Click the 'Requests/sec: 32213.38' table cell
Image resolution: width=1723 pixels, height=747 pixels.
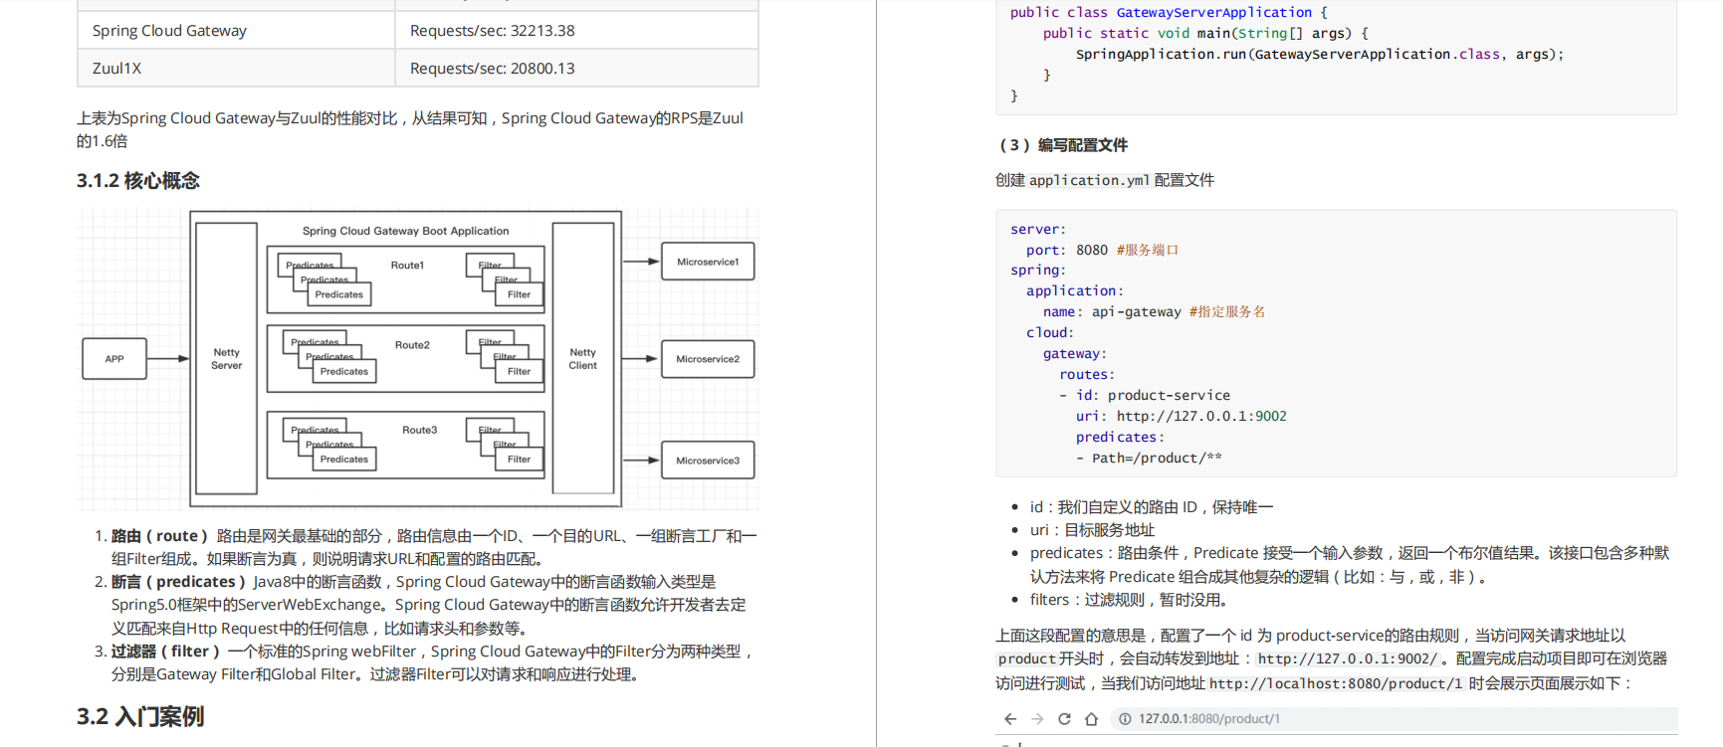click(x=576, y=31)
